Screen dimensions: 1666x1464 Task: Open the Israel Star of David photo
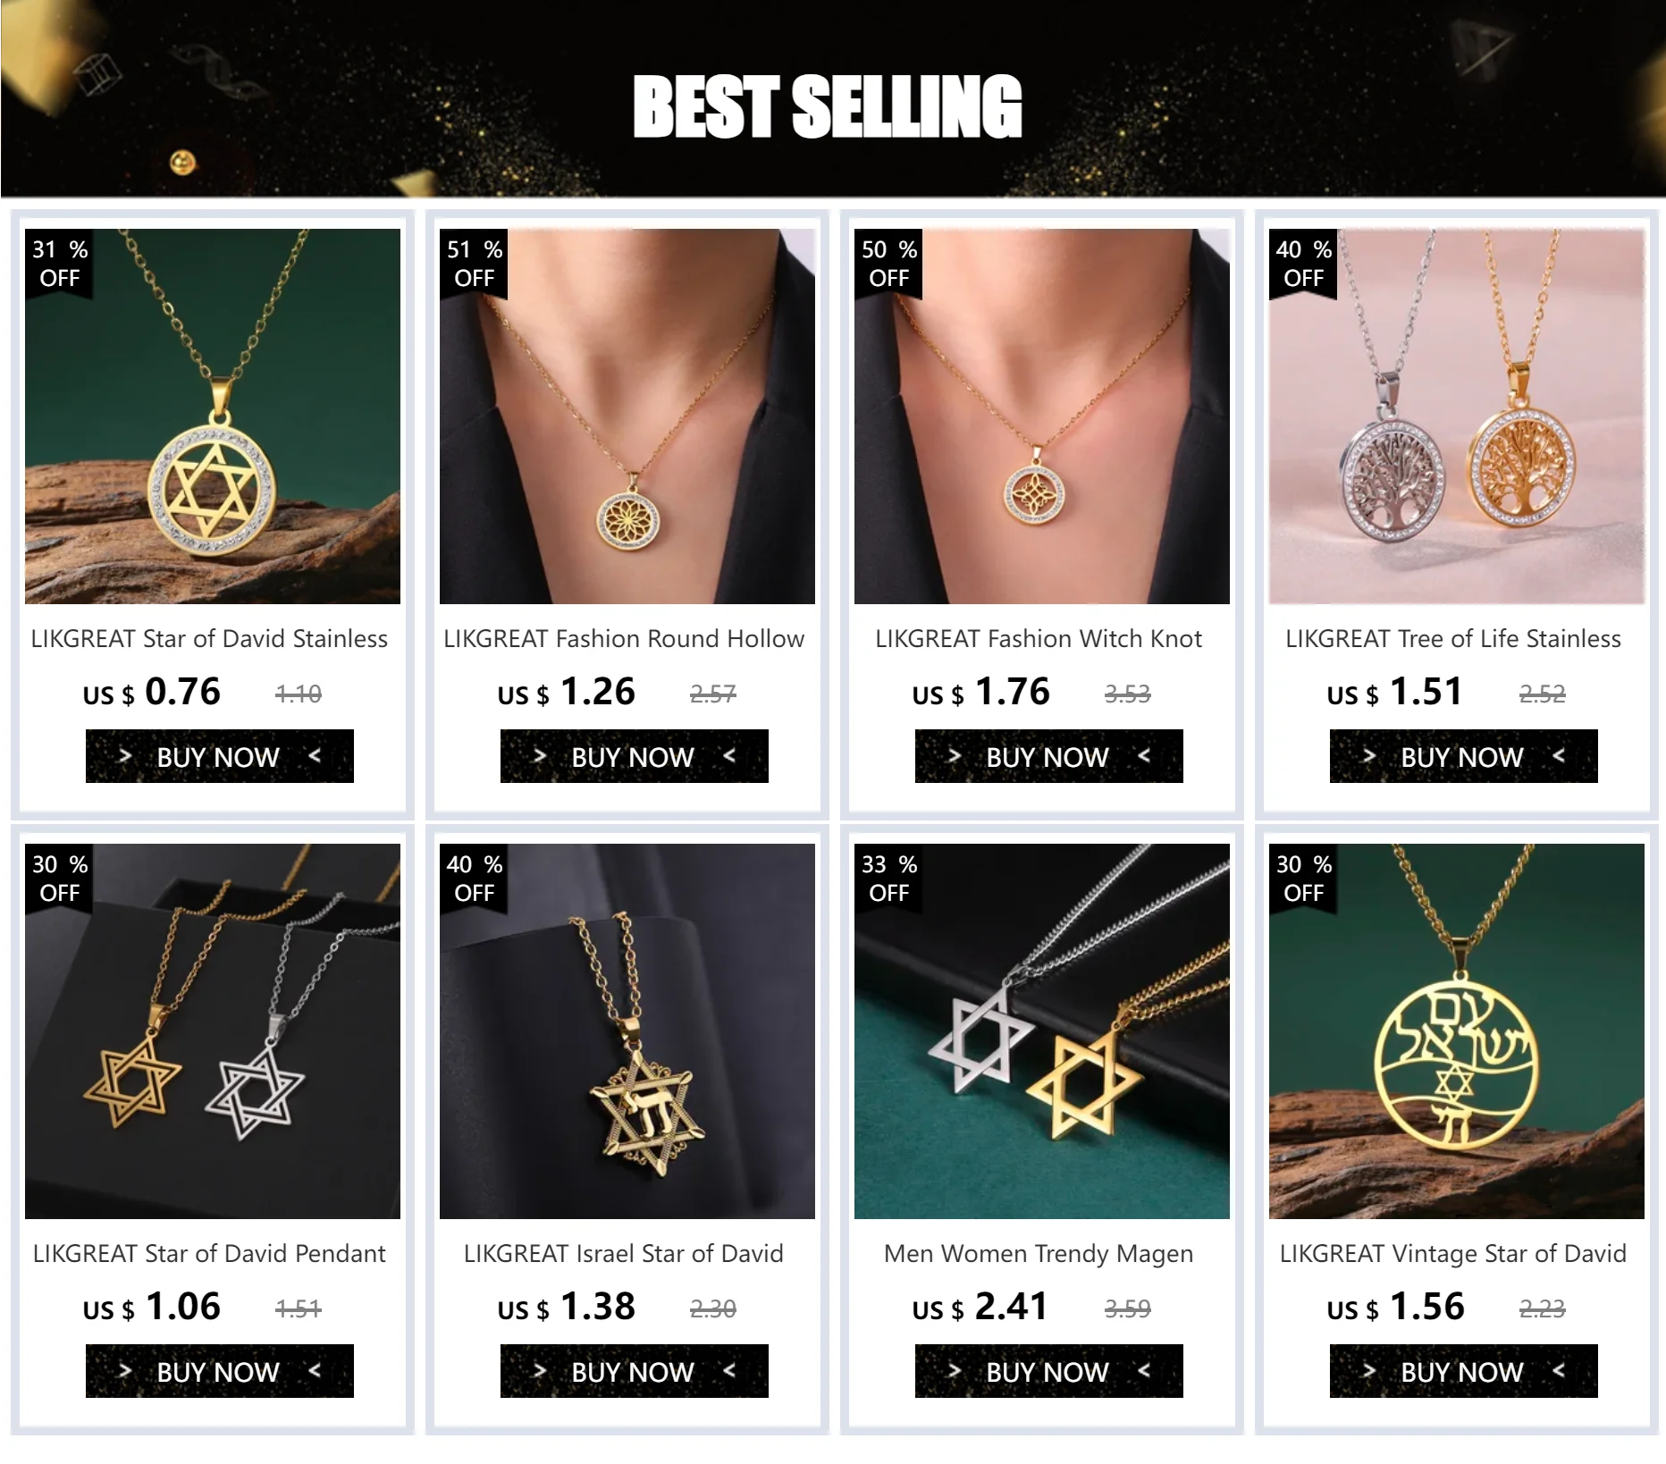[x=627, y=1031]
